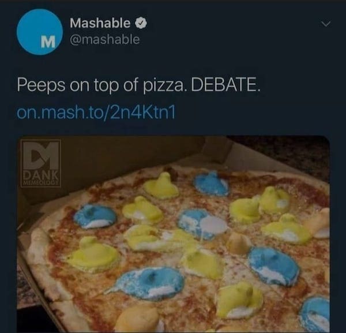Click the blue Peep at photo's bottom-right corner
This screenshot has height=333, width=346.
point(315,315)
